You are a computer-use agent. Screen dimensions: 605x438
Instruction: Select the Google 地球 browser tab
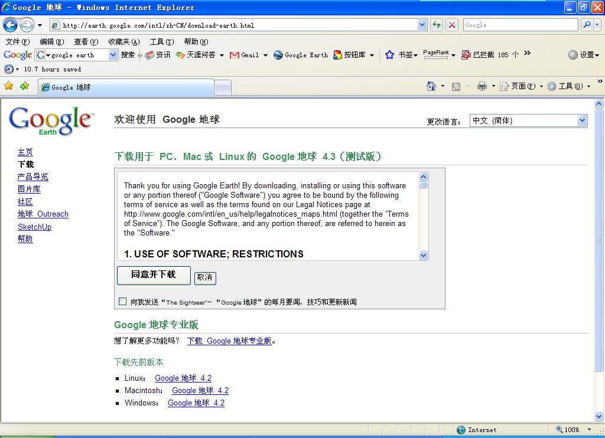(x=126, y=87)
